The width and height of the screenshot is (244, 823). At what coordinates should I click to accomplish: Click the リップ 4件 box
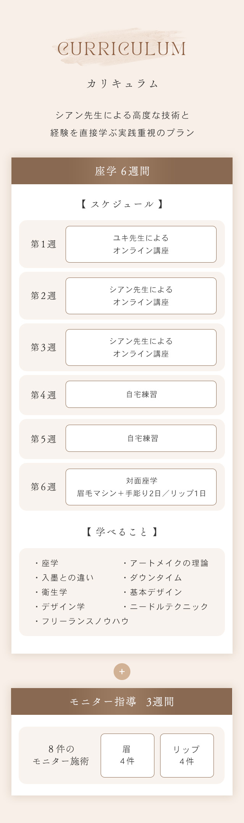tap(187, 755)
